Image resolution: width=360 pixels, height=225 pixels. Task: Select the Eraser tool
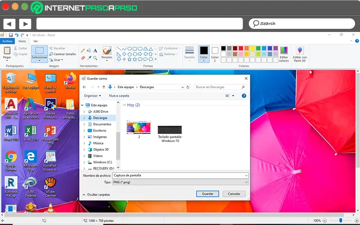[x=83, y=58]
